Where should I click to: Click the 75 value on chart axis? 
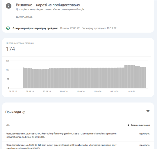(8, 79)
